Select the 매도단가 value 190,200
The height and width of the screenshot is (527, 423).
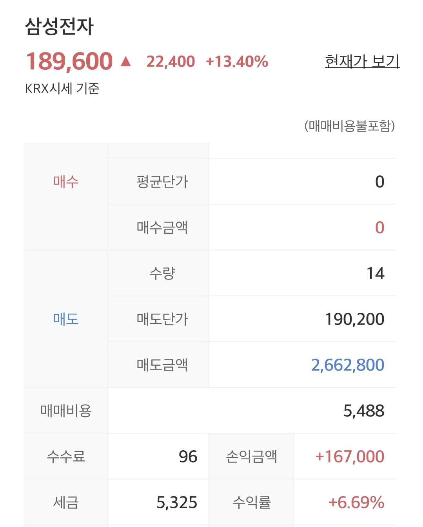pyautogui.click(x=354, y=319)
